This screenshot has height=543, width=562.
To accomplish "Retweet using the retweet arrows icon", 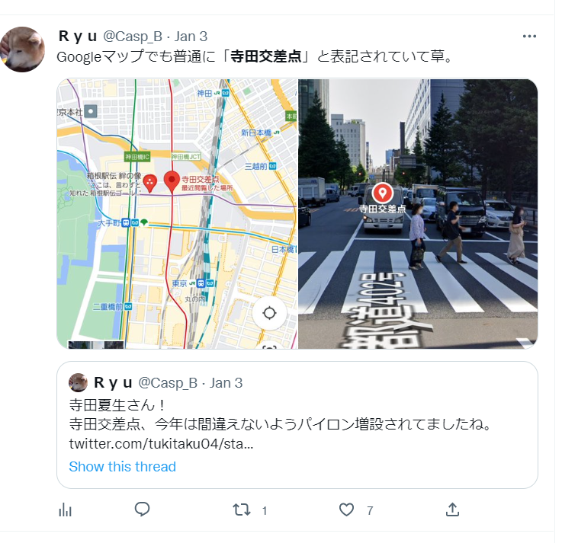I will [242, 509].
